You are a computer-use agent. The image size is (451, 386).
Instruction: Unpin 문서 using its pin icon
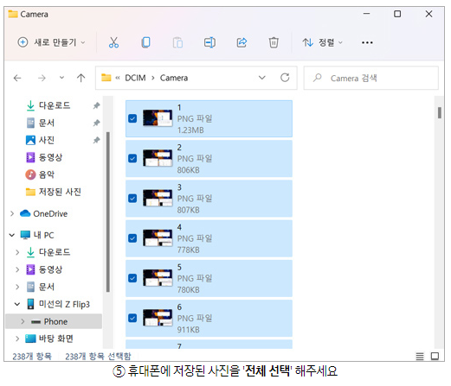tap(96, 123)
